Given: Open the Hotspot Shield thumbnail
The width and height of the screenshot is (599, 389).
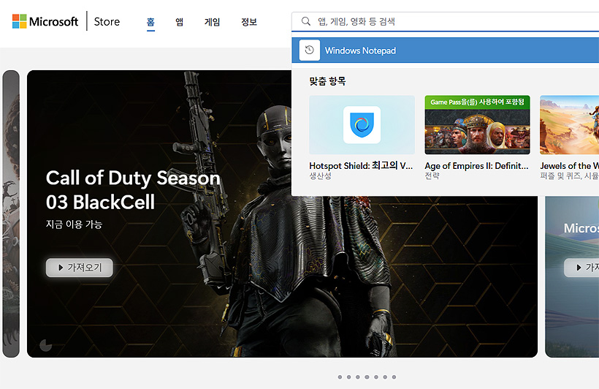Looking at the screenshot, I should [x=362, y=125].
